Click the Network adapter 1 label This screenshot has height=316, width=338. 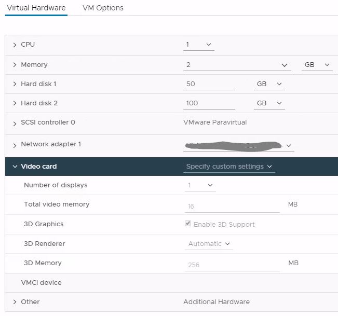51,144
